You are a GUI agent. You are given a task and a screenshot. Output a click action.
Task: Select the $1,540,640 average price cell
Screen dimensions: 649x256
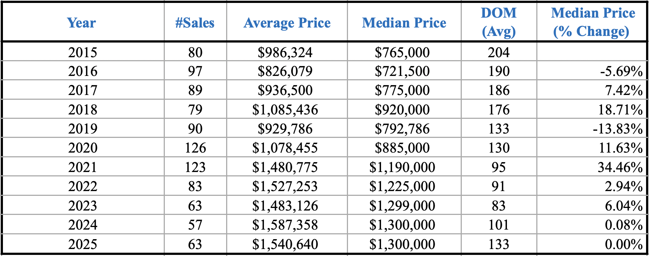click(285, 244)
